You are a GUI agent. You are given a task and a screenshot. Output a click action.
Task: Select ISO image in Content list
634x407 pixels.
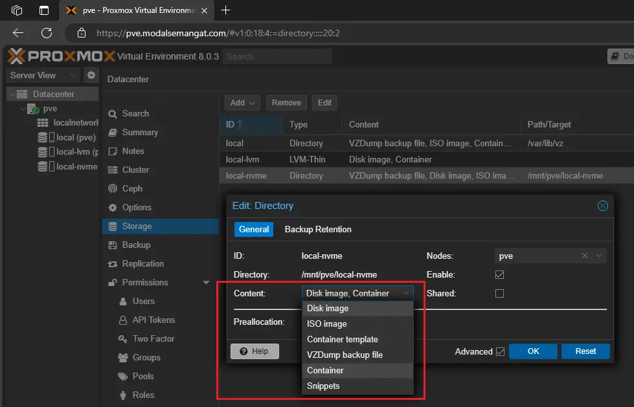[358, 324]
